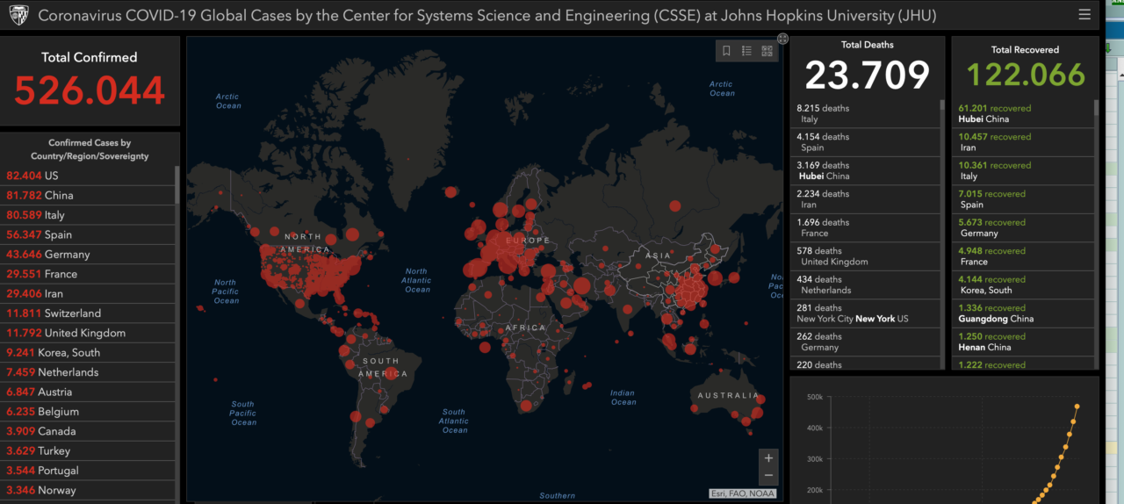Click the 3.169 deaths Hubei China row

pyautogui.click(x=865, y=170)
